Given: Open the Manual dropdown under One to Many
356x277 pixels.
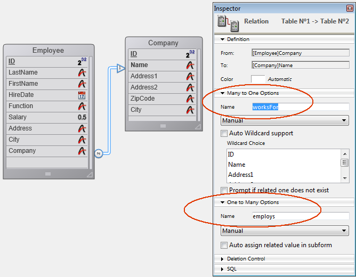Looking at the screenshot, I should pos(285,231).
